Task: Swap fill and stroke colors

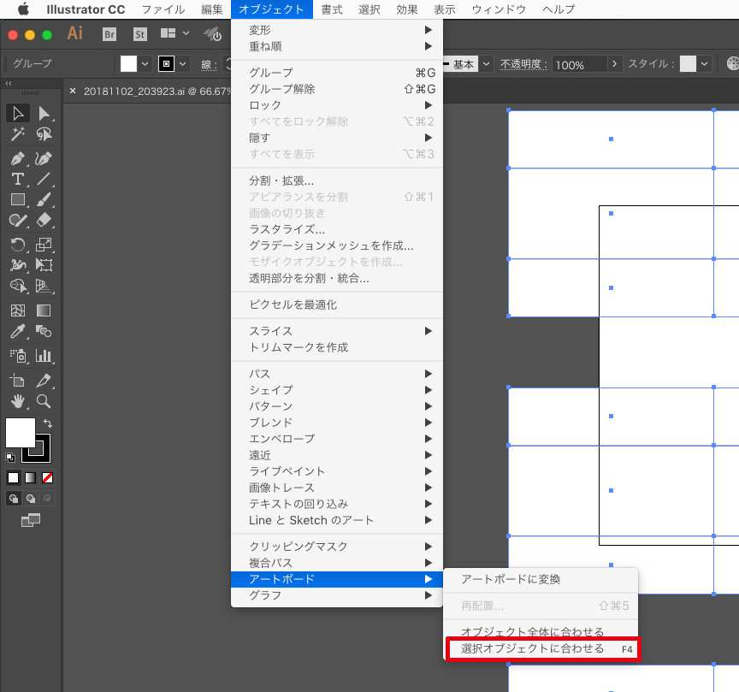Action: click(48, 423)
